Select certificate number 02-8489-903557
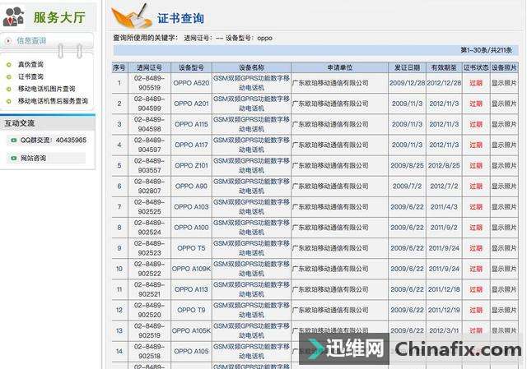The height and width of the screenshot is (369, 527). 149,165
